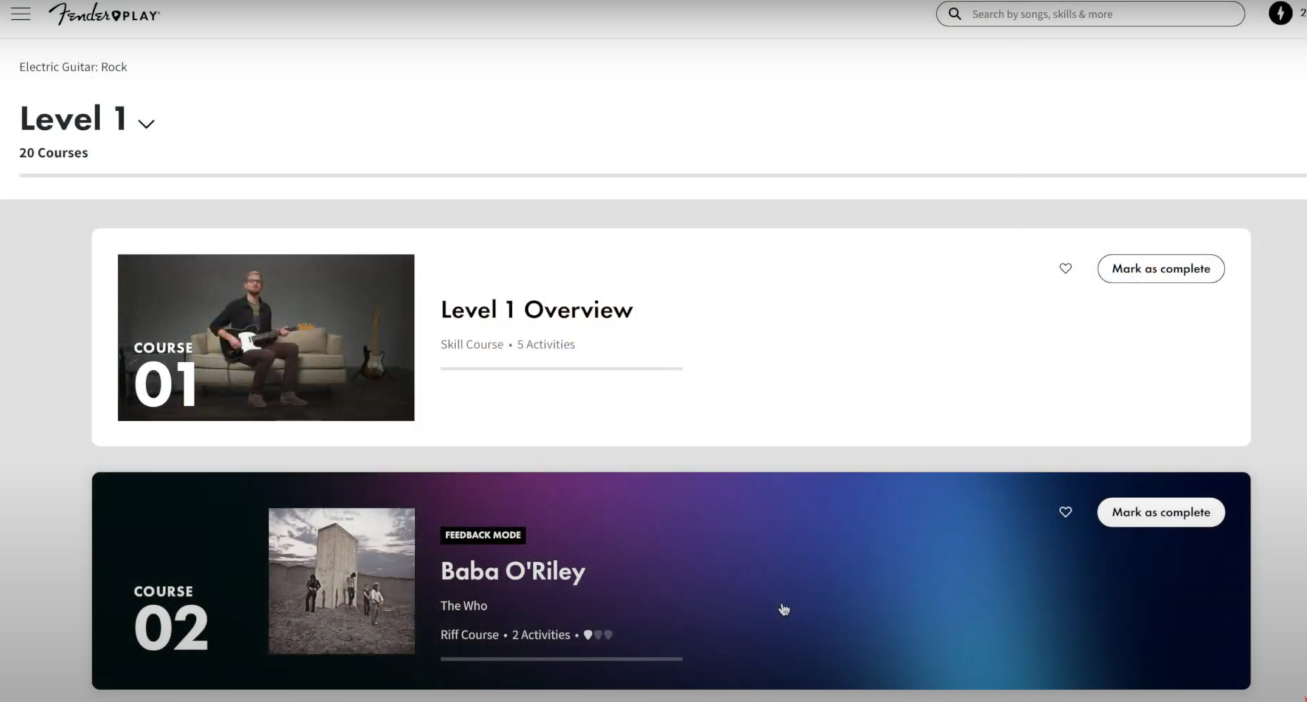Click the Electric Guitar: Rock breadcrumb

pos(73,67)
